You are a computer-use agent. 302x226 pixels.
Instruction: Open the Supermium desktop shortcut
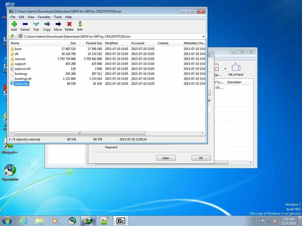tap(10, 172)
